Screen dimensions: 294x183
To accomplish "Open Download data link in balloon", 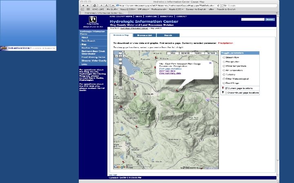I will pyautogui.click(x=167, y=71).
